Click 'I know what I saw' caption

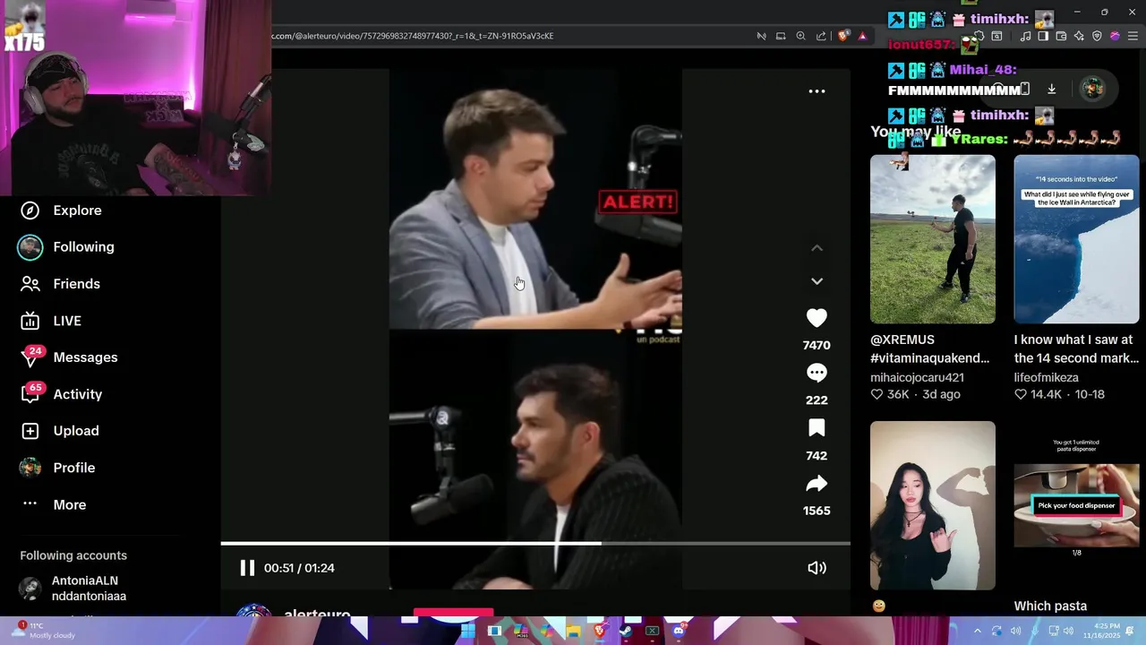pyautogui.click(x=1076, y=349)
